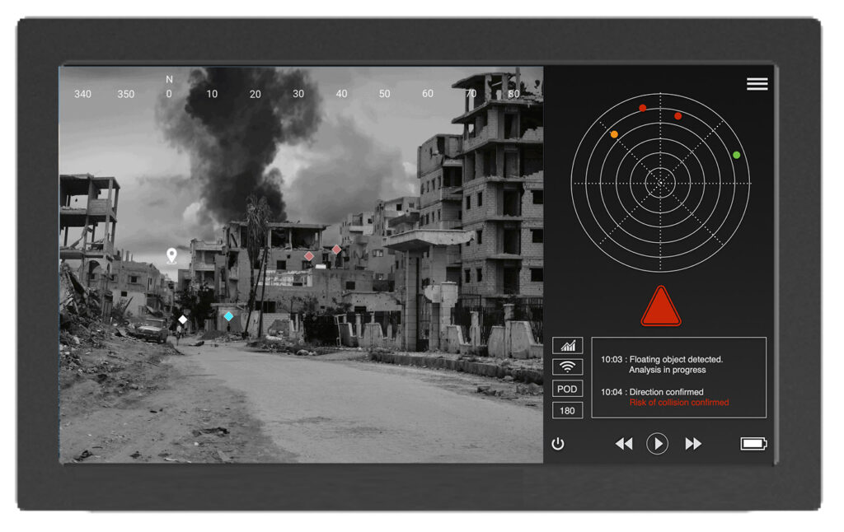Click the 180 button
The image size is (844, 532).
pyautogui.click(x=567, y=410)
